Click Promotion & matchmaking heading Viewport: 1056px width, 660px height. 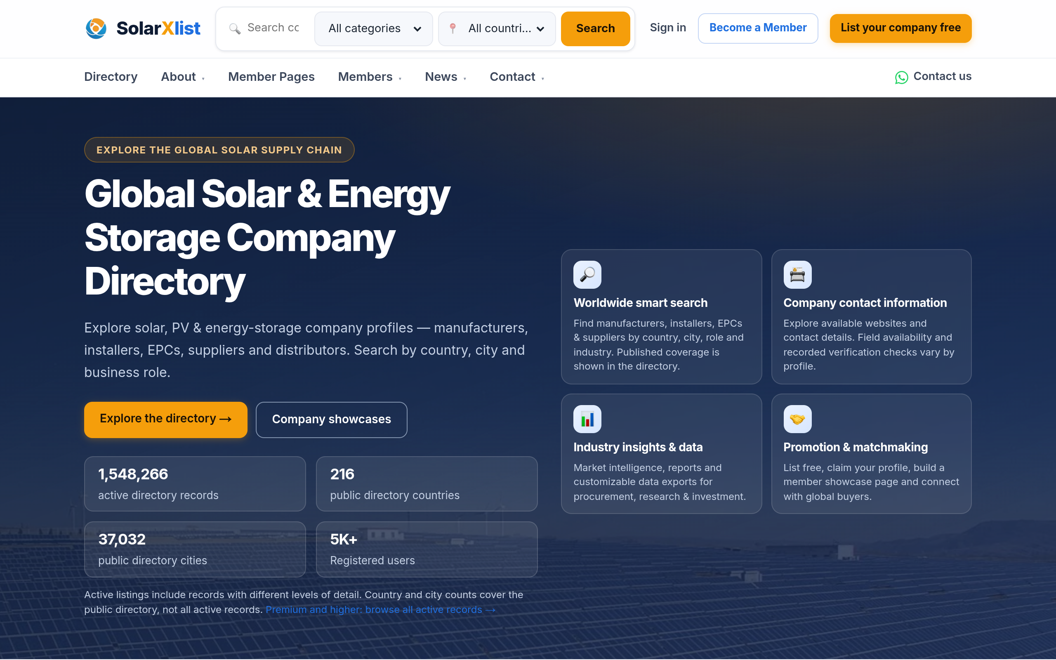point(855,448)
